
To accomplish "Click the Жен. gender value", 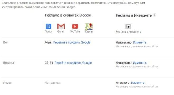I will point(48,43).
